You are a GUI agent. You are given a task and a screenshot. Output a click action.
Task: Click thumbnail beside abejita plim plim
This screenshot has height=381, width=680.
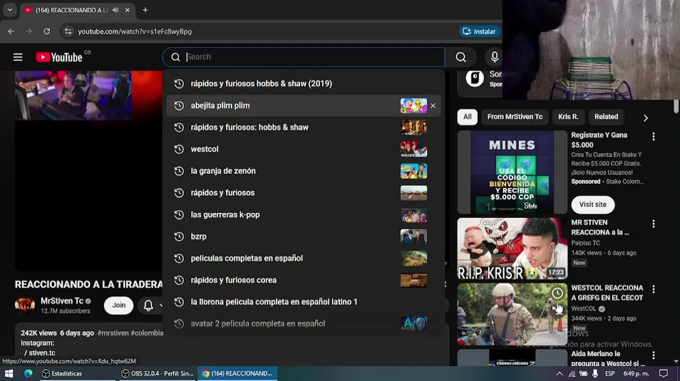pos(414,105)
